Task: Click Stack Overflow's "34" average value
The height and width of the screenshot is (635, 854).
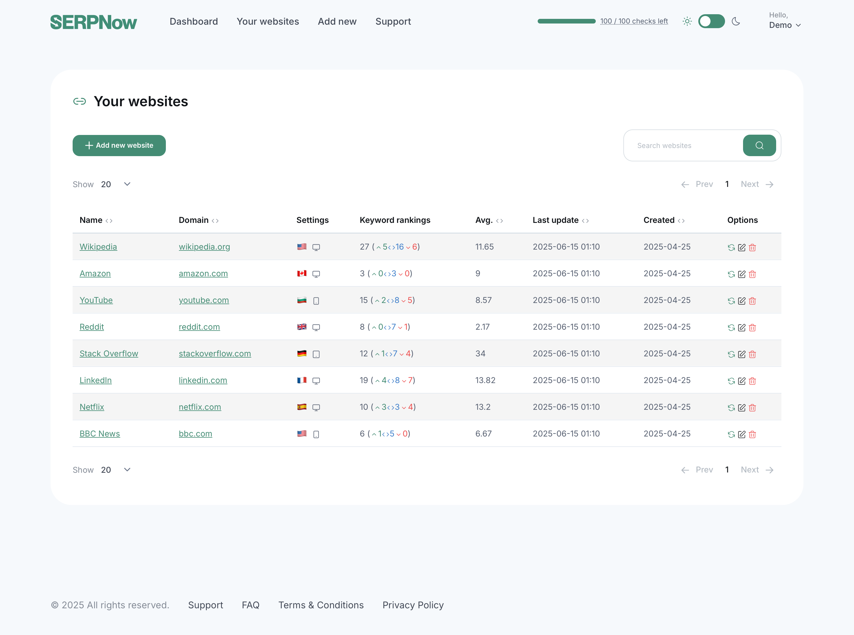Action: (x=480, y=353)
